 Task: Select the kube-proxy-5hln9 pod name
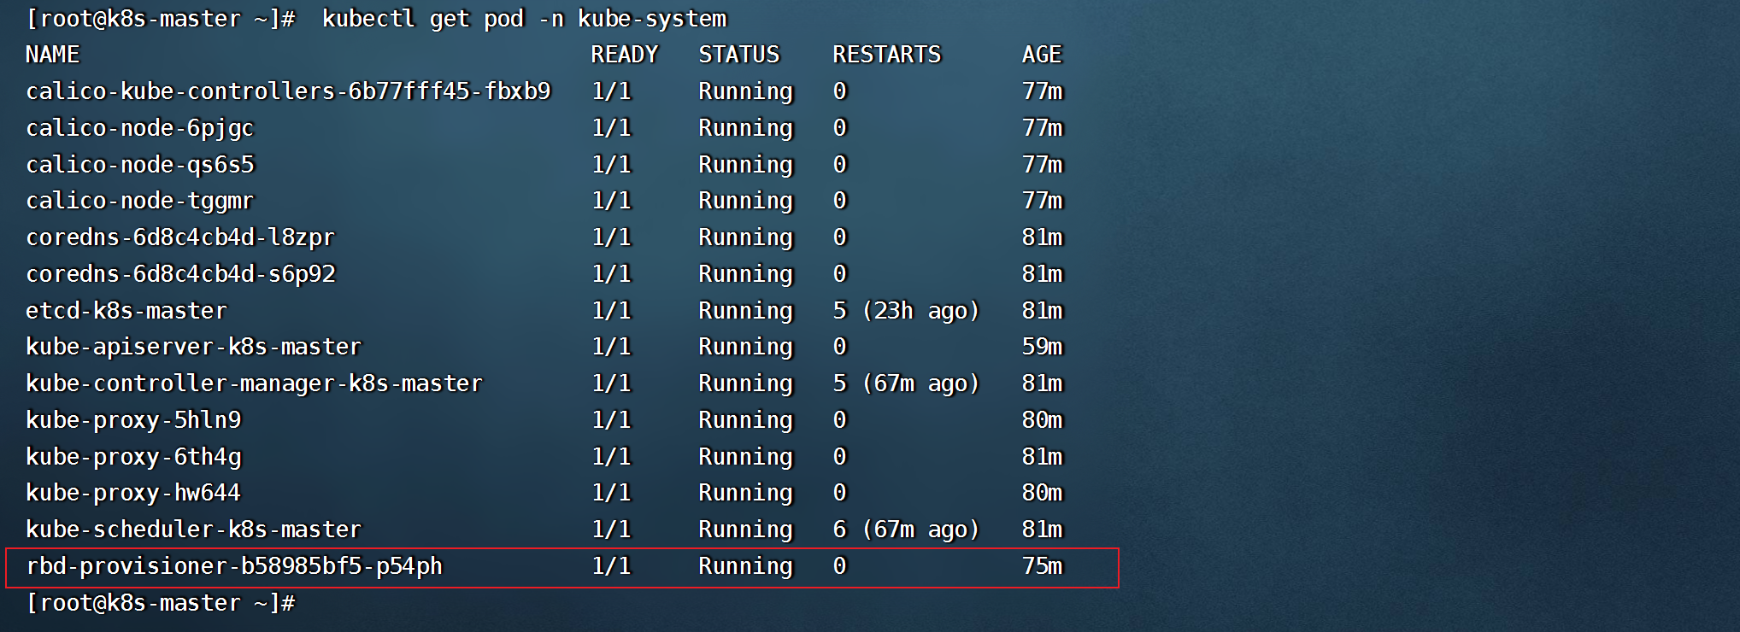133,420
